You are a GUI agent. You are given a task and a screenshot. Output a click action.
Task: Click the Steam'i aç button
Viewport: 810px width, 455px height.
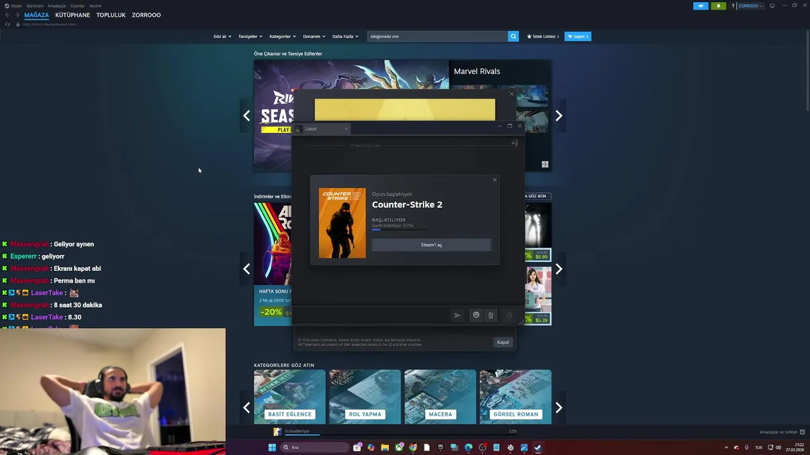432,245
